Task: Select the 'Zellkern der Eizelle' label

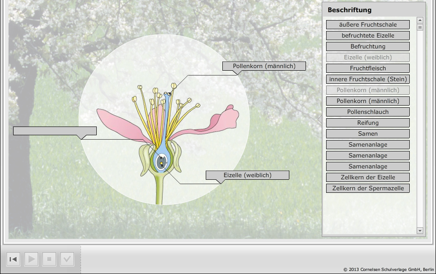Action: pyautogui.click(x=368, y=178)
